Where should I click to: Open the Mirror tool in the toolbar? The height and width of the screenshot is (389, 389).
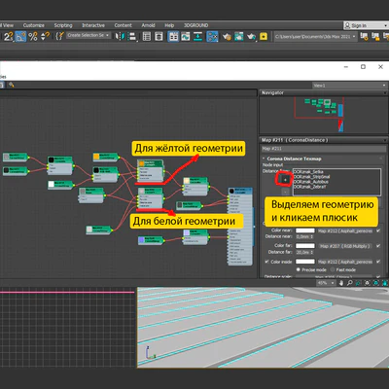coord(120,36)
